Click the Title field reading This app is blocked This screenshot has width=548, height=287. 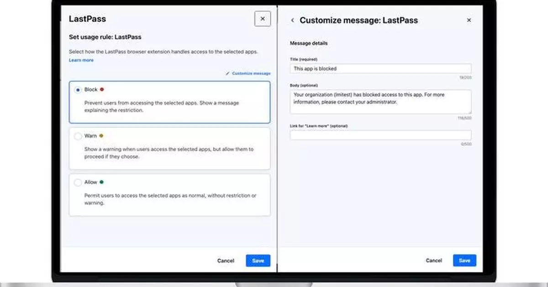point(380,68)
